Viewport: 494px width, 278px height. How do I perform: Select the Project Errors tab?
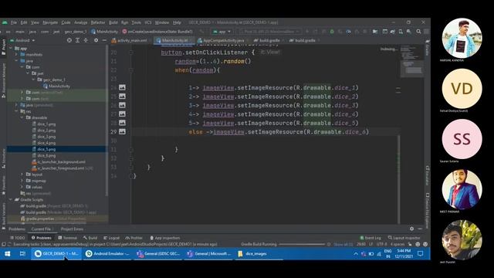click(x=72, y=229)
